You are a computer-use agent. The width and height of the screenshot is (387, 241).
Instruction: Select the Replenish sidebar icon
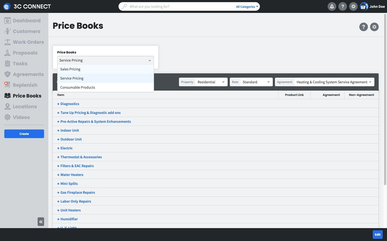[x=23, y=85]
